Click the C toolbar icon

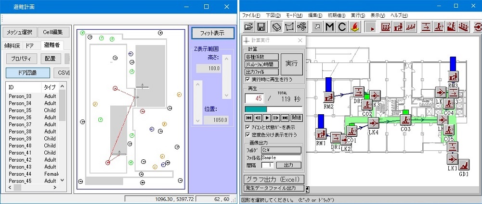coord(342,27)
